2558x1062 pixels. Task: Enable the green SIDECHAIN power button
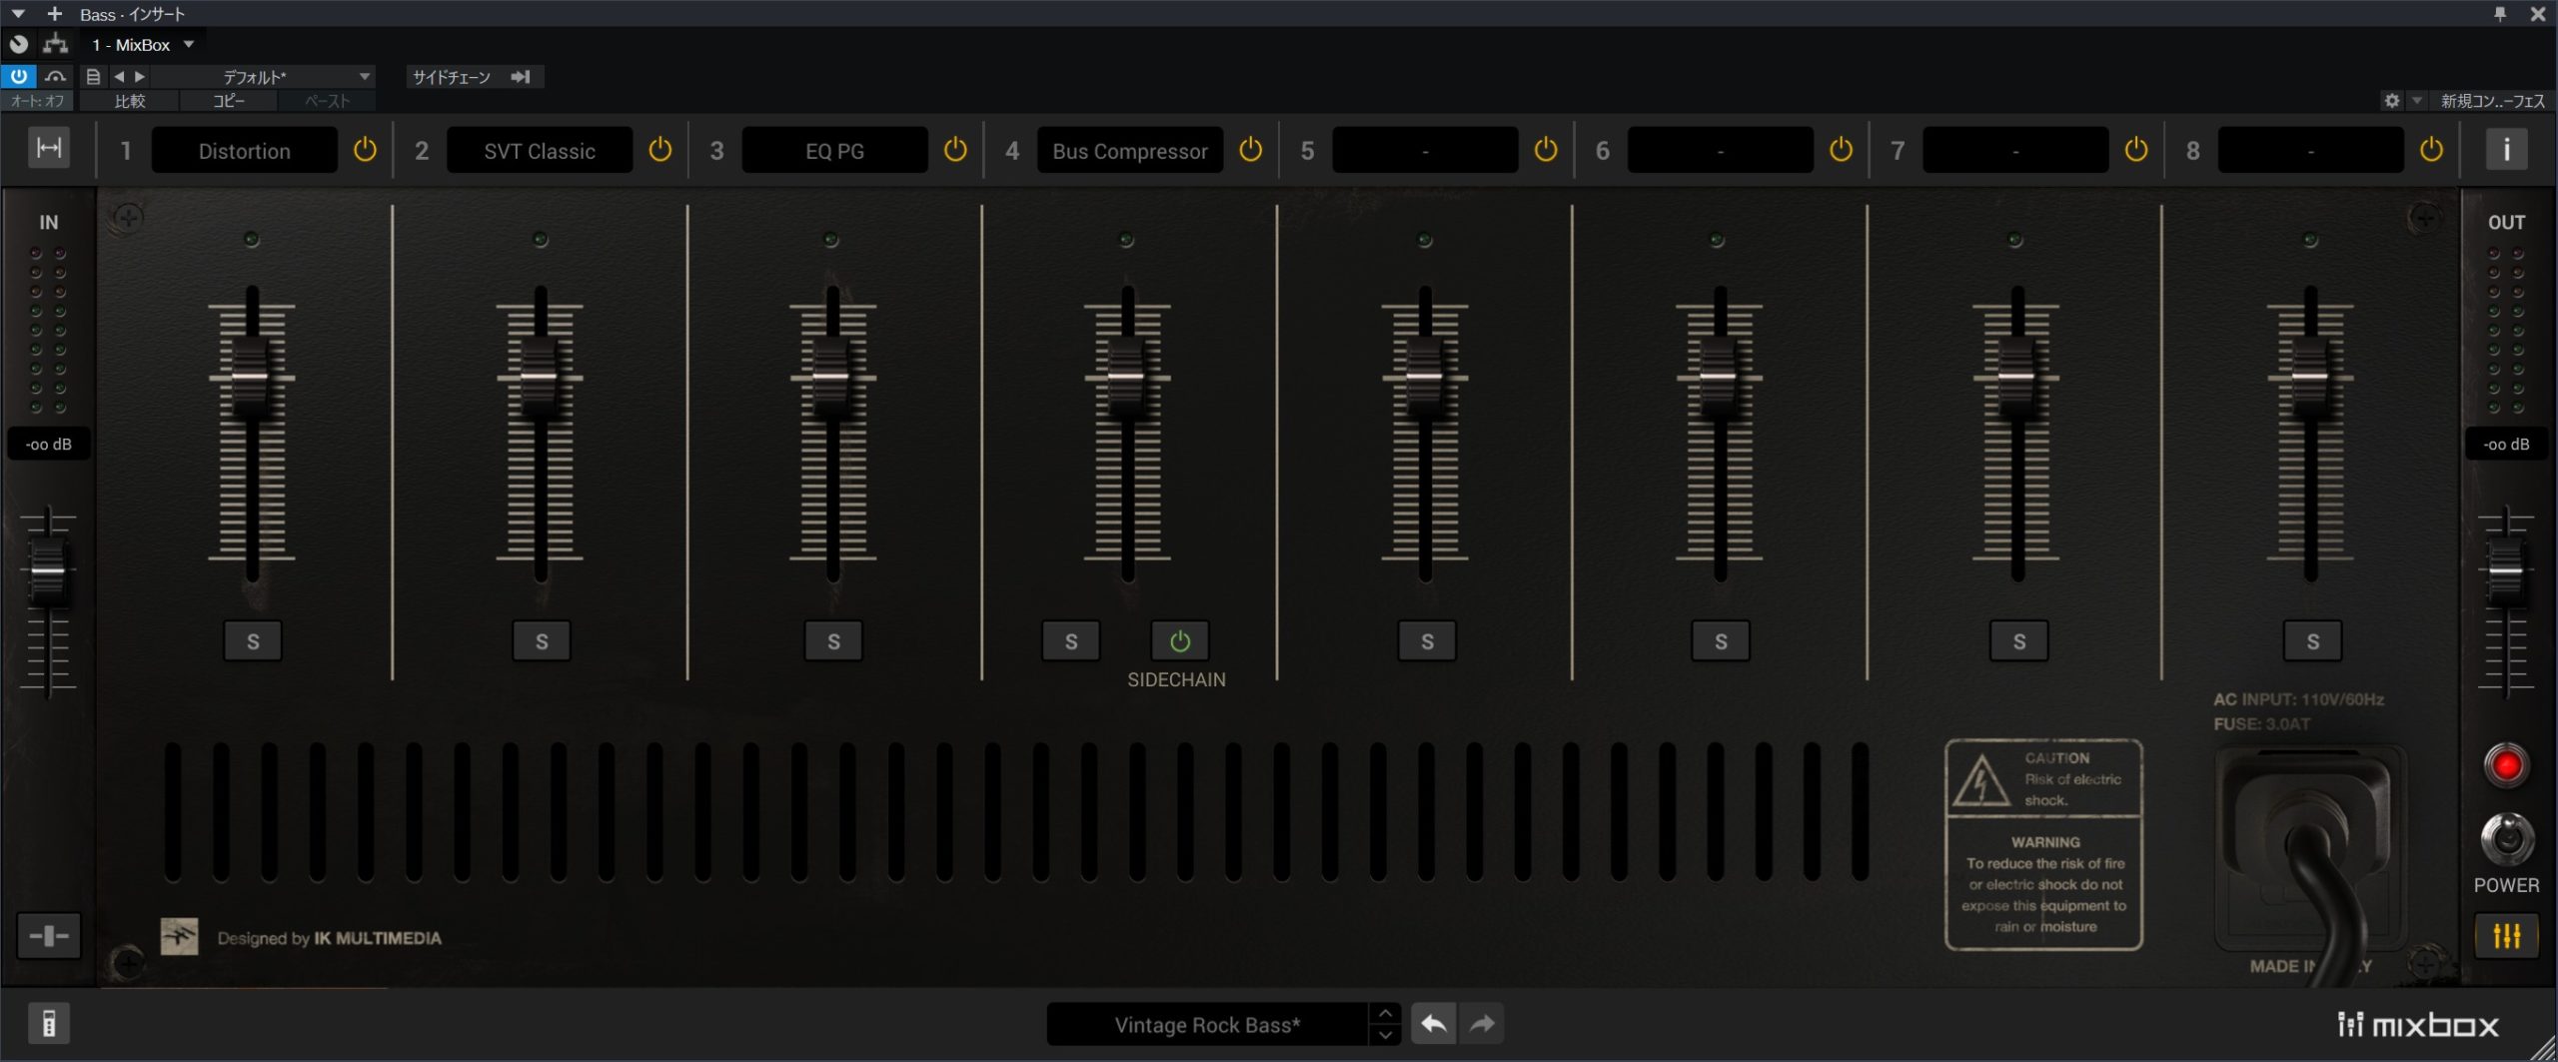click(1180, 641)
